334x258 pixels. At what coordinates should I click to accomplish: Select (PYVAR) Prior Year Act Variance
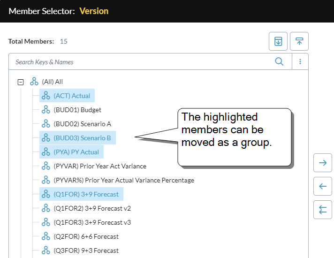[x=100, y=166]
